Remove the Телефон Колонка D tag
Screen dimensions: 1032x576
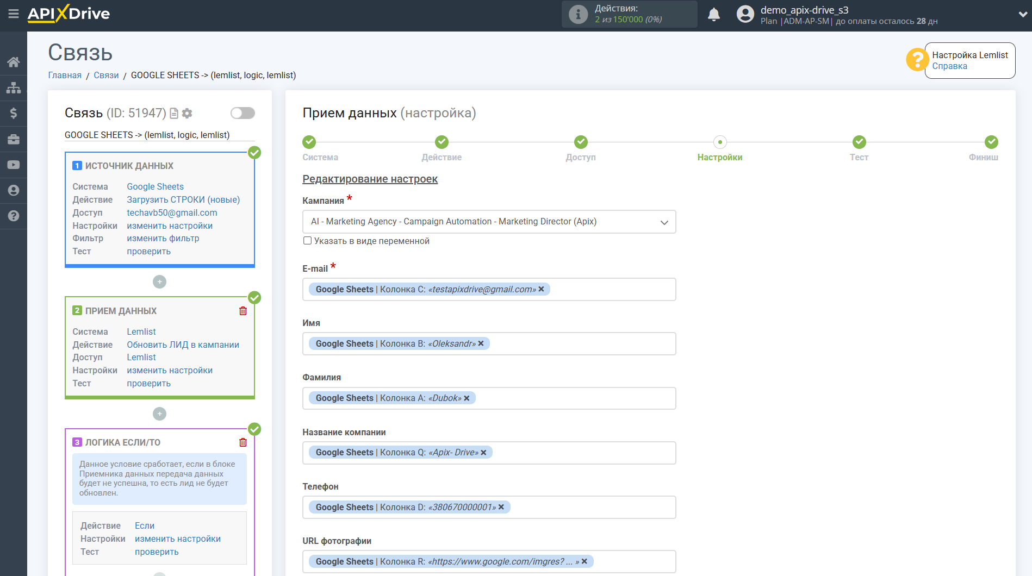click(501, 507)
